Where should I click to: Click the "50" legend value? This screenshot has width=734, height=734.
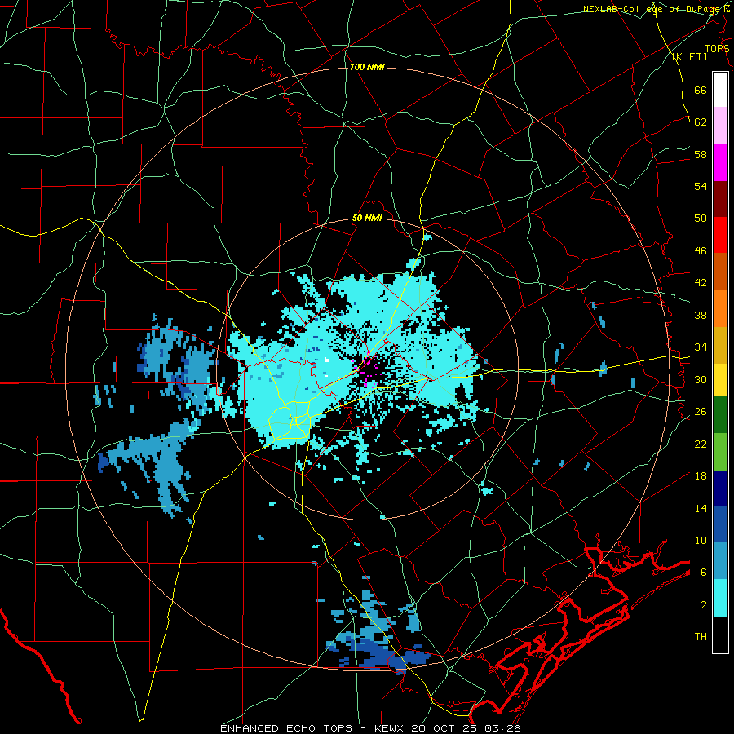[x=701, y=218]
